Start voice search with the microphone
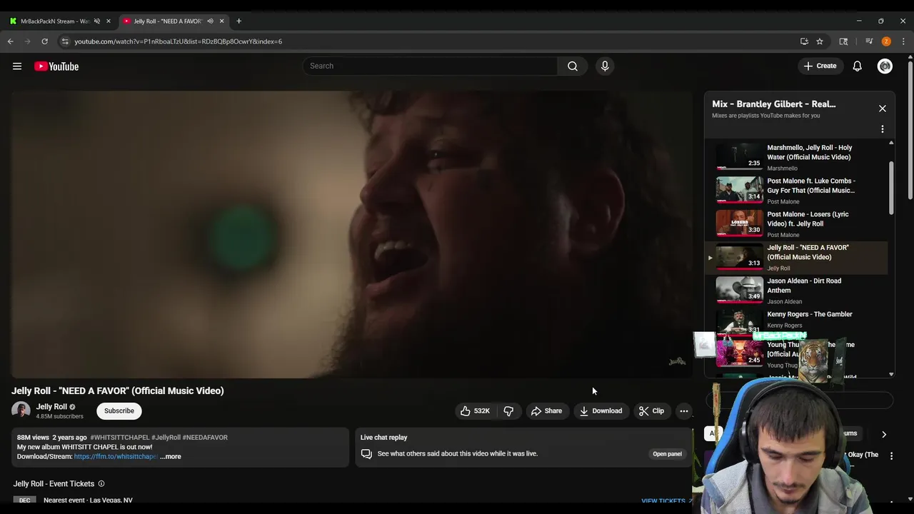The image size is (914, 514). click(x=605, y=66)
